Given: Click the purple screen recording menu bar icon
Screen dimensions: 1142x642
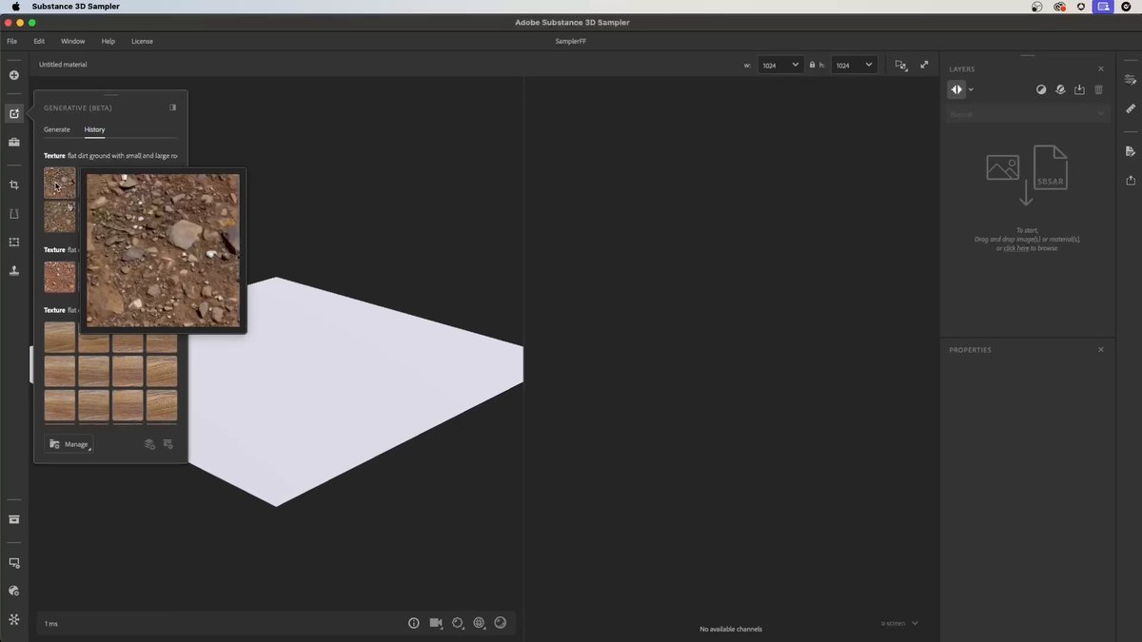Looking at the screenshot, I should 1103,7.
